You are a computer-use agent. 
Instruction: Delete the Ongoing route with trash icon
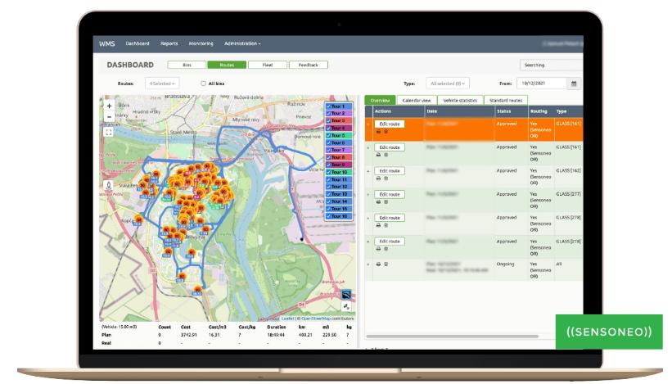coord(386,264)
